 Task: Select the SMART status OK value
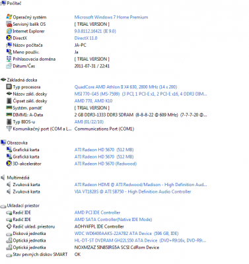[77, 254]
